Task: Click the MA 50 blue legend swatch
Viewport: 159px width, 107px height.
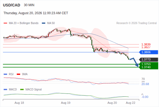Action: [x=44, y=23]
